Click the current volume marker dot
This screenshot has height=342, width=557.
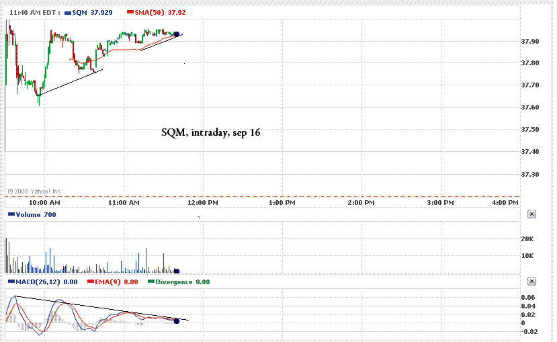click(x=177, y=271)
